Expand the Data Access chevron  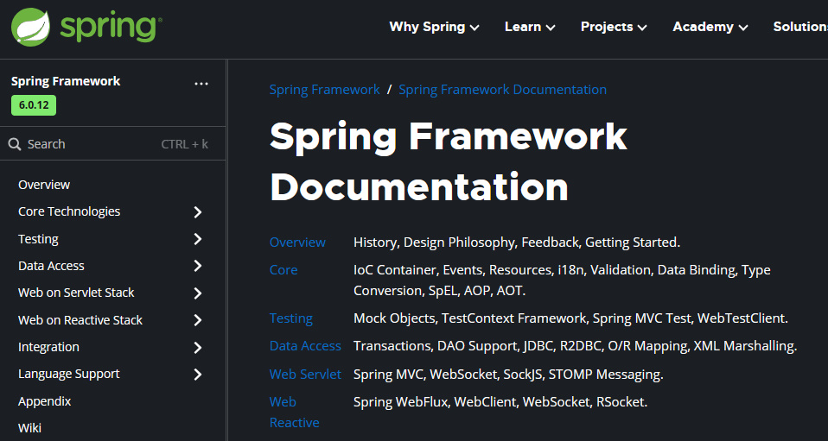[198, 266]
